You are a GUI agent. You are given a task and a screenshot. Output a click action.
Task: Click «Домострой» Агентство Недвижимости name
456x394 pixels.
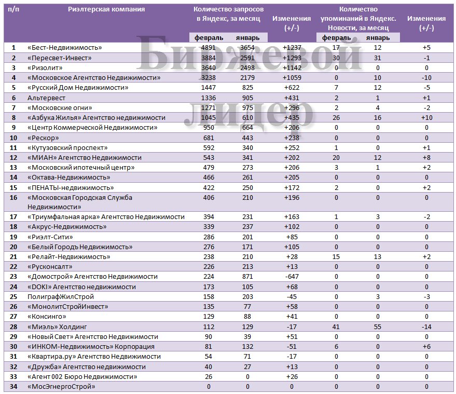coord(92,277)
